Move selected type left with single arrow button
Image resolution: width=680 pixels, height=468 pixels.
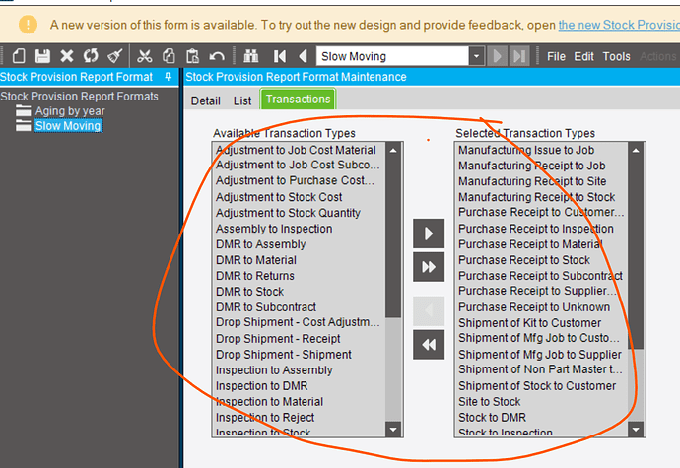429,311
